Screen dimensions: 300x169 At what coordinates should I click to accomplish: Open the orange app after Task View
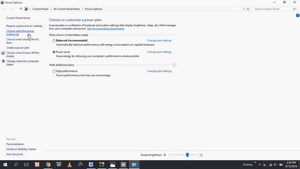[x=37, y=165]
